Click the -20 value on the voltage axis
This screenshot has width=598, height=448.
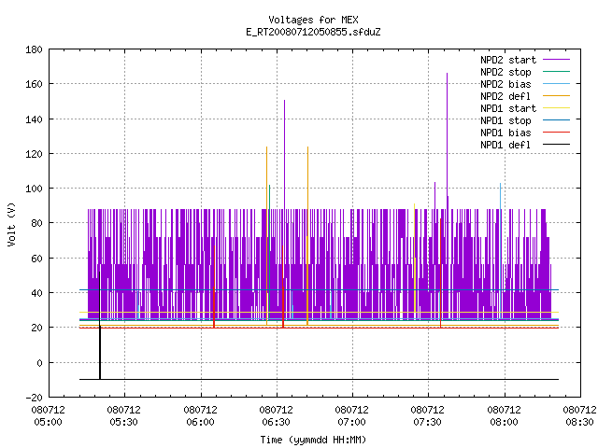click(x=34, y=398)
